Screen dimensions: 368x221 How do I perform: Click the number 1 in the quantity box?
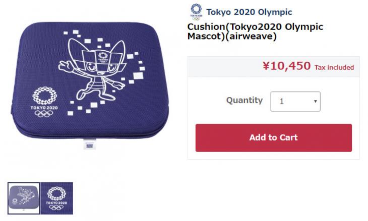pyautogui.click(x=282, y=101)
